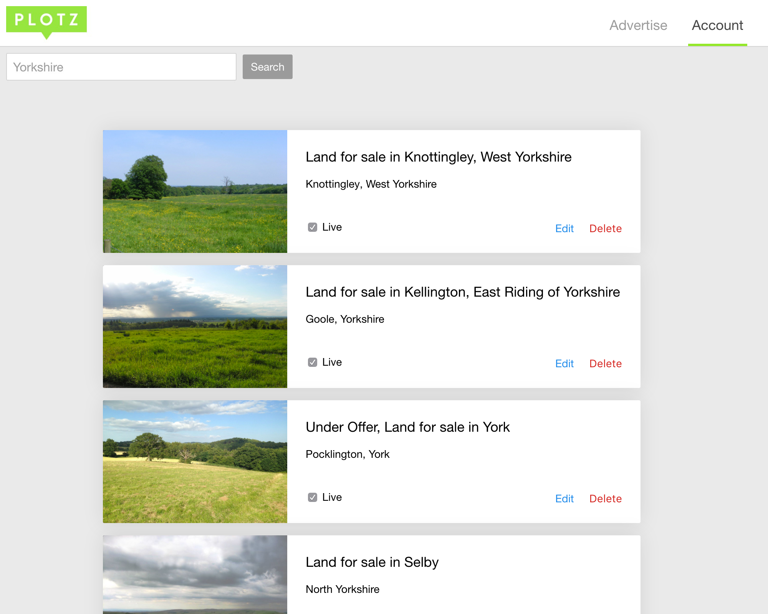Delete the Under Offer York listing
768x614 pixels.
coord(605,499)
